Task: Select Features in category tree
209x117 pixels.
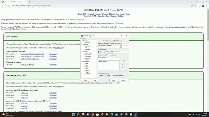Action: point(88,49)
